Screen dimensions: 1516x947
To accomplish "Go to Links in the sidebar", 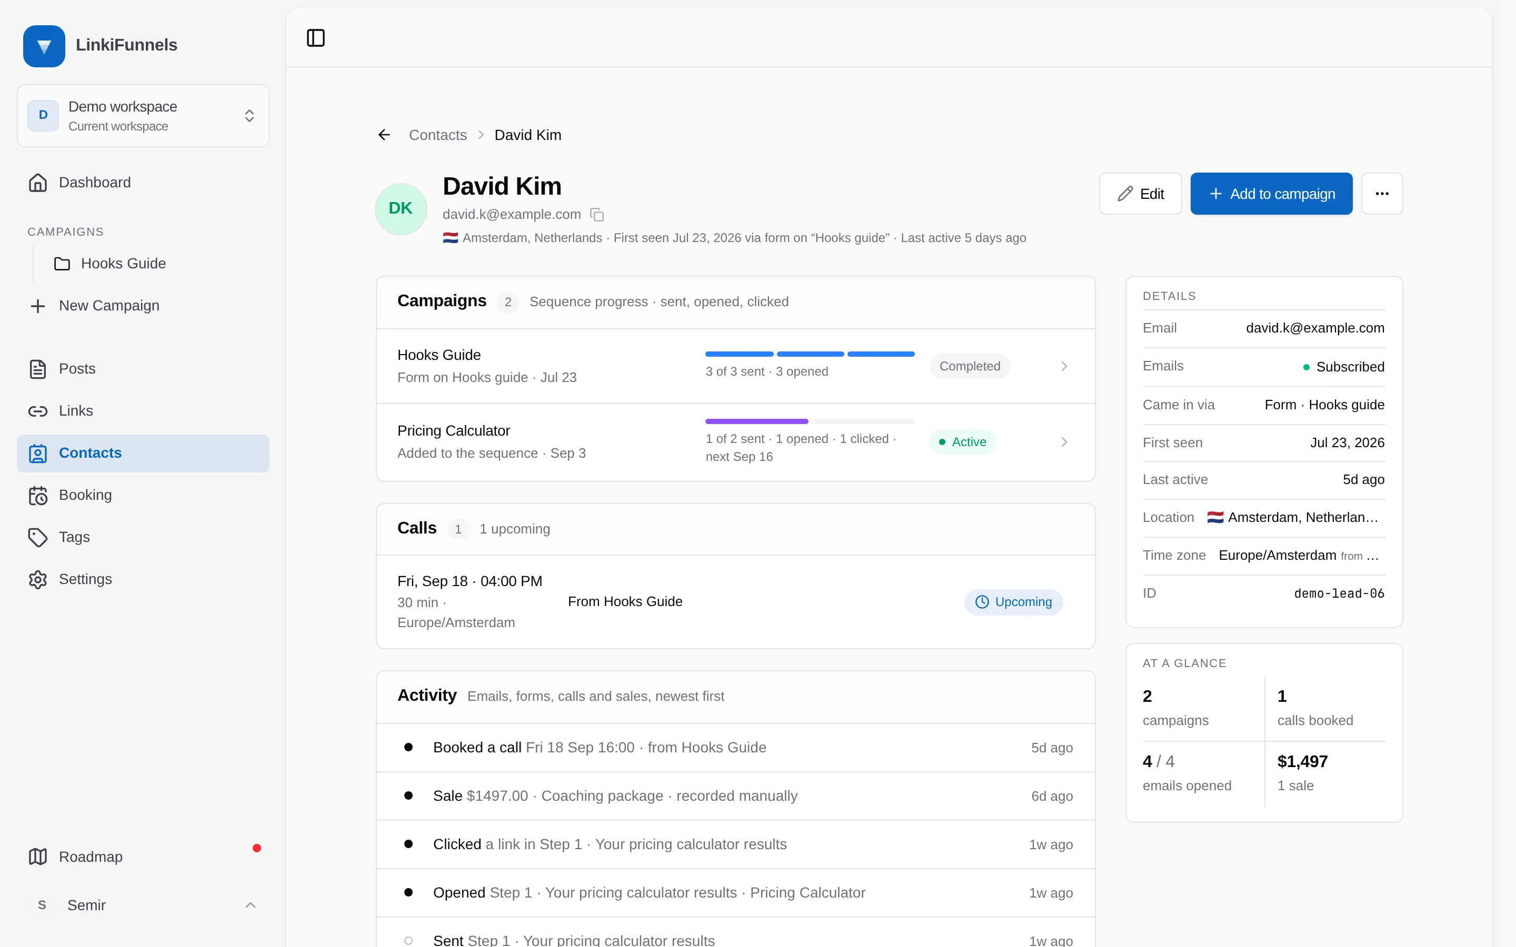I will tap(143, 411).
